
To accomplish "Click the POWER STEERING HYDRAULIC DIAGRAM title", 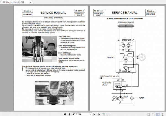I will coord(124,19).
